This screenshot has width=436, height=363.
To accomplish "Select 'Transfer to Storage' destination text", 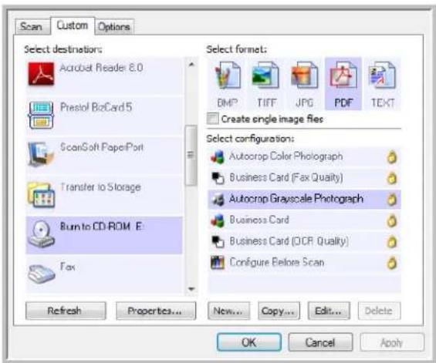I will tap(100, 187).
